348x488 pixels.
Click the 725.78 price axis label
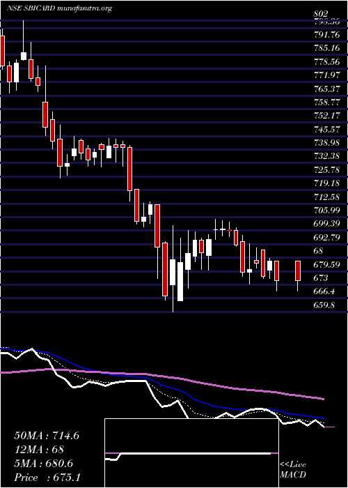327,170
